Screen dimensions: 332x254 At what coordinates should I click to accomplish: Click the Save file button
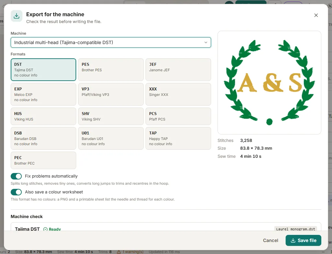point(303,240)
